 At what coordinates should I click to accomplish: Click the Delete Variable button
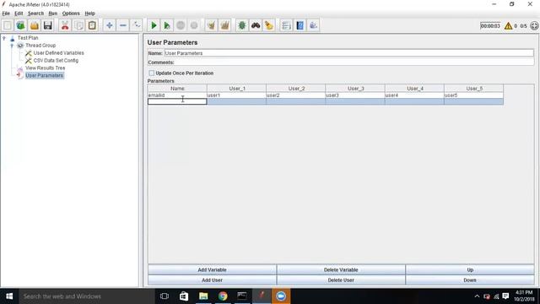[x=341, y=270]
